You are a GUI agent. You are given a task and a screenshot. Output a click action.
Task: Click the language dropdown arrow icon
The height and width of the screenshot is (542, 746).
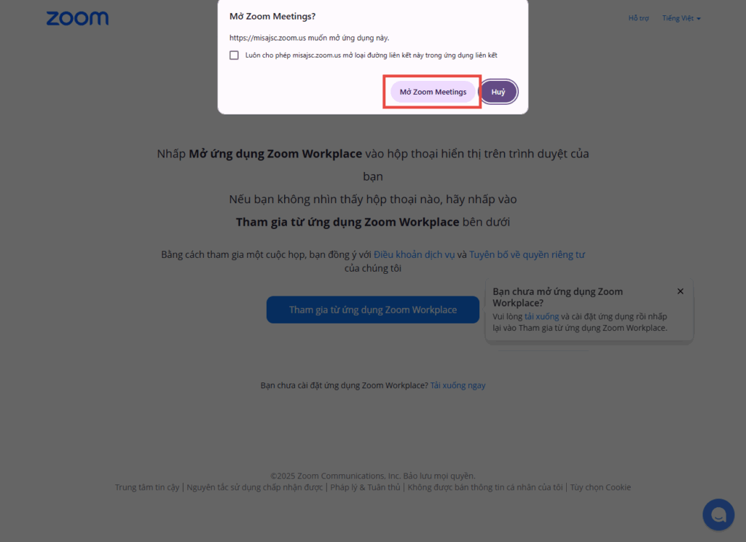click(699, 18)
